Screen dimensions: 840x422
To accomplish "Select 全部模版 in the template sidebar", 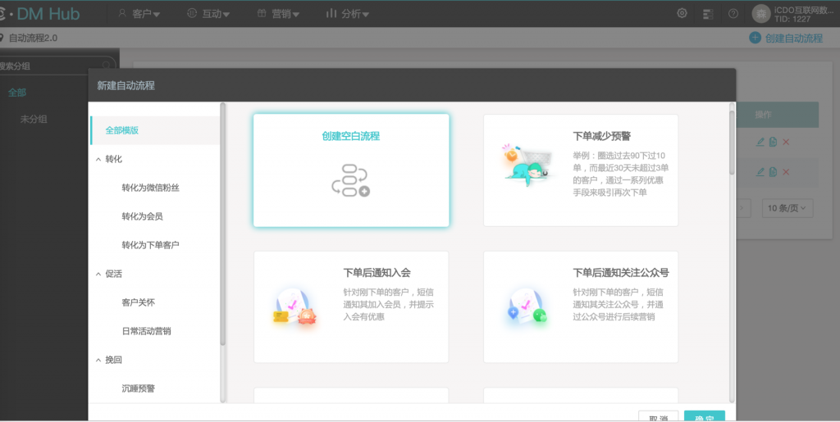I will pyautogui.click(x=121, y=130).
